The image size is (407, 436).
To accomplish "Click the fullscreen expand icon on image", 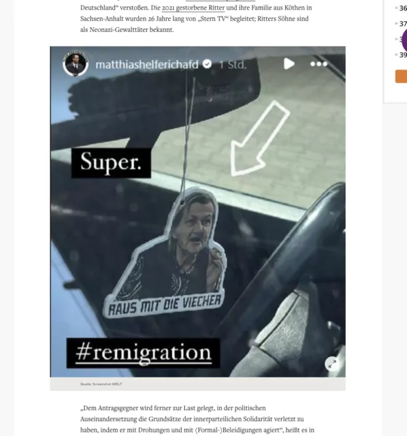I will click(332, 363).
